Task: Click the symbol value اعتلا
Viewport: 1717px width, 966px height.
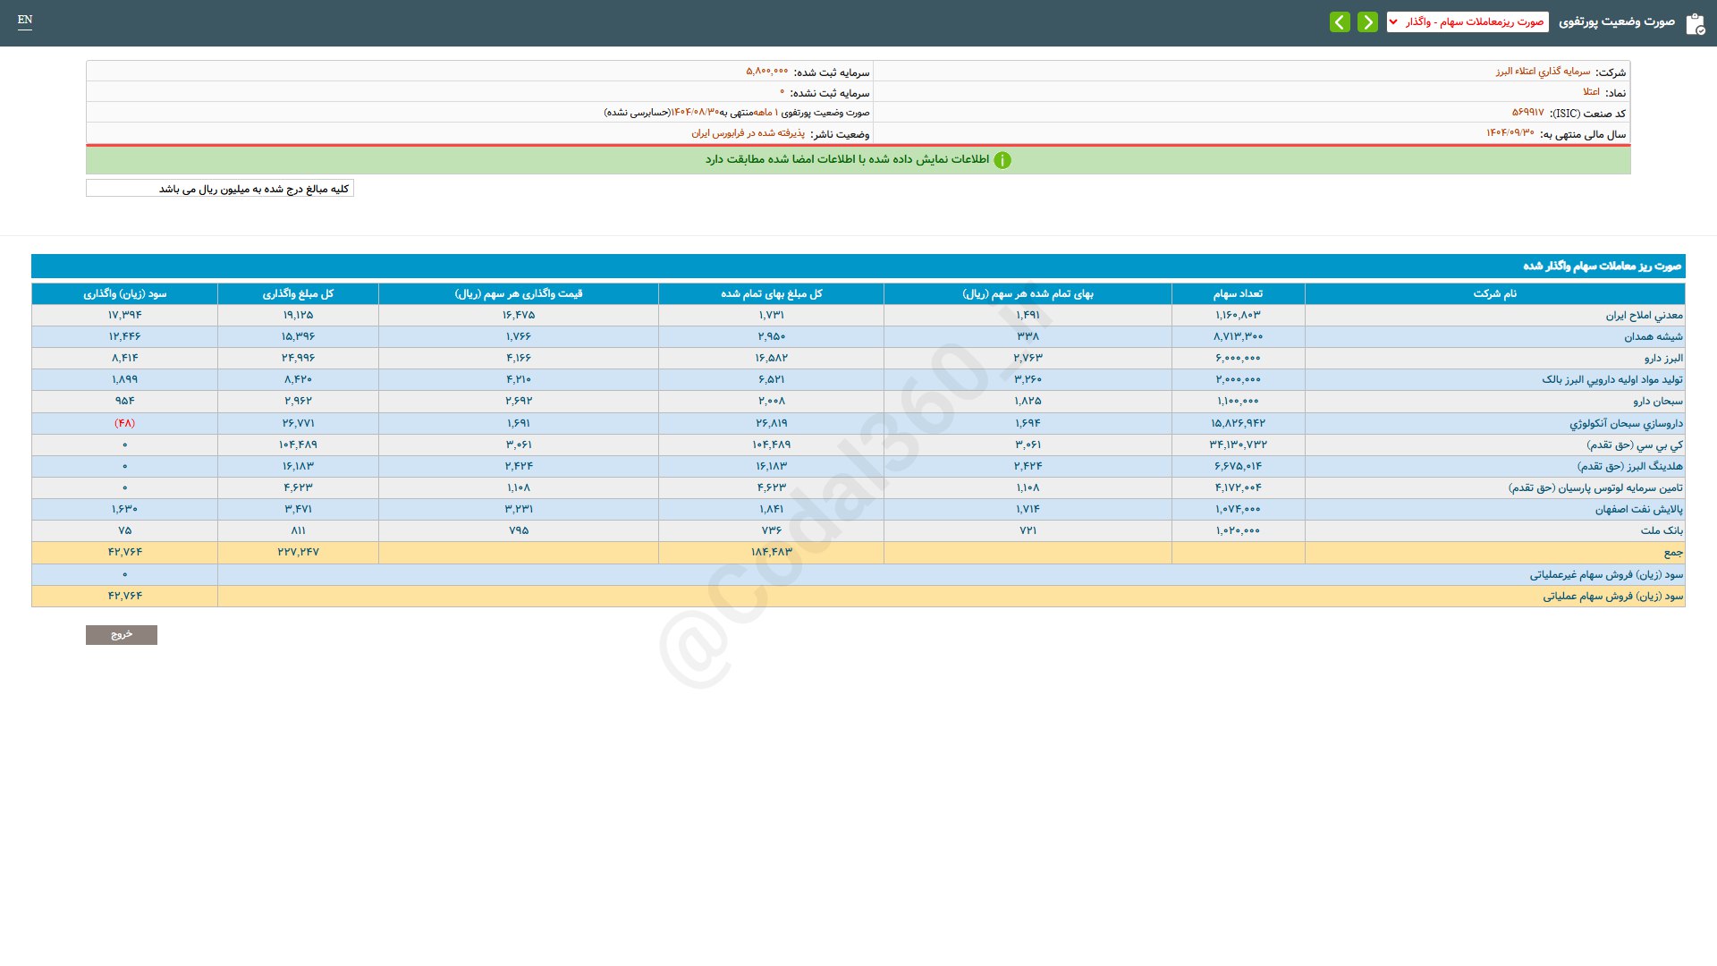Action: click(1591, 92)
